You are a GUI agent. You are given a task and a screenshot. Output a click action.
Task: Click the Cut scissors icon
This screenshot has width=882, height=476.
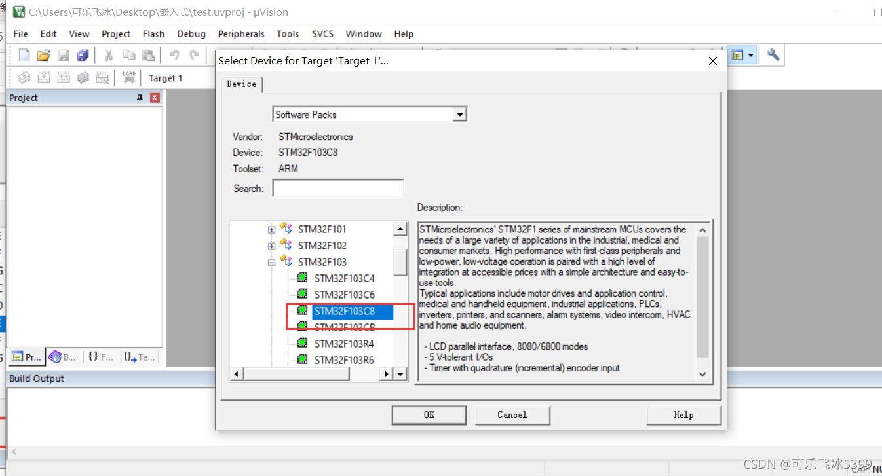pos(109,56)
